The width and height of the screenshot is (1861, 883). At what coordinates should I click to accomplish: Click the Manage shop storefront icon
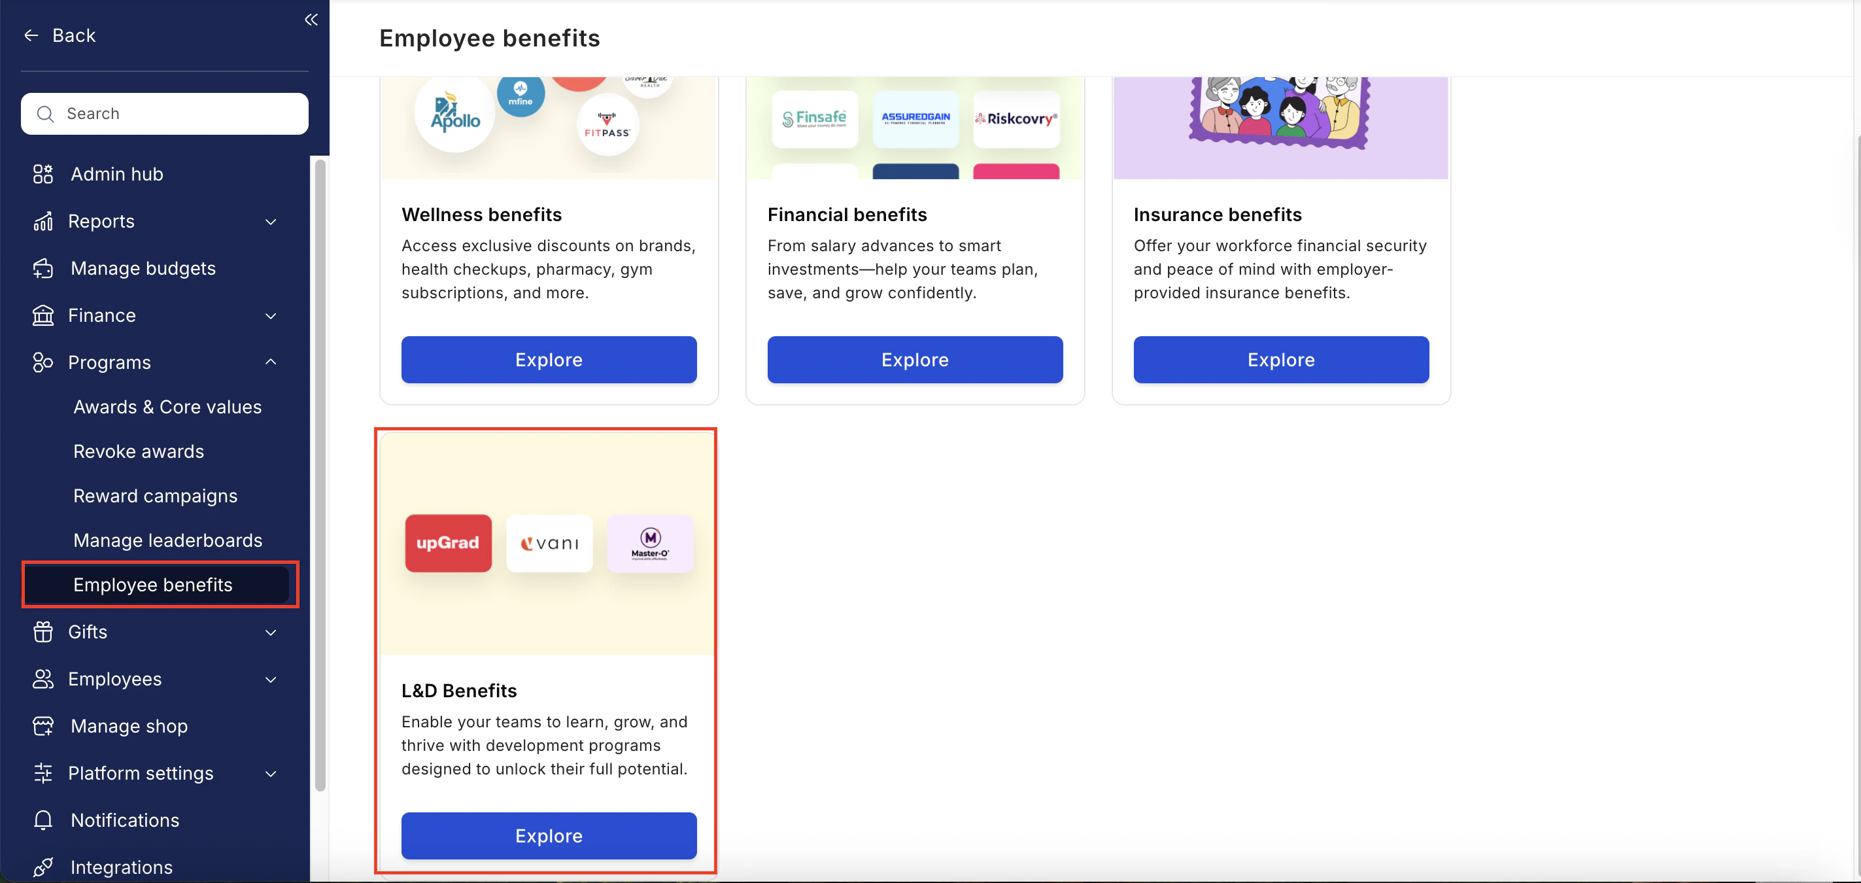tap(43, 726)
